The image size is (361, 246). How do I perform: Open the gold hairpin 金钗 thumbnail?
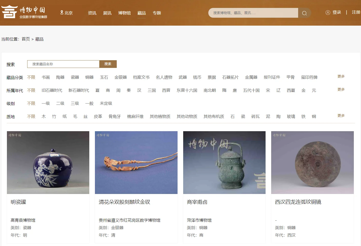(x=136, y=162)
